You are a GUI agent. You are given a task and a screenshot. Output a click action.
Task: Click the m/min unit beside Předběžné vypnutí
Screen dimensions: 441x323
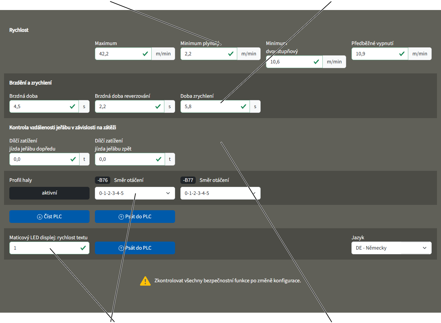420,54
